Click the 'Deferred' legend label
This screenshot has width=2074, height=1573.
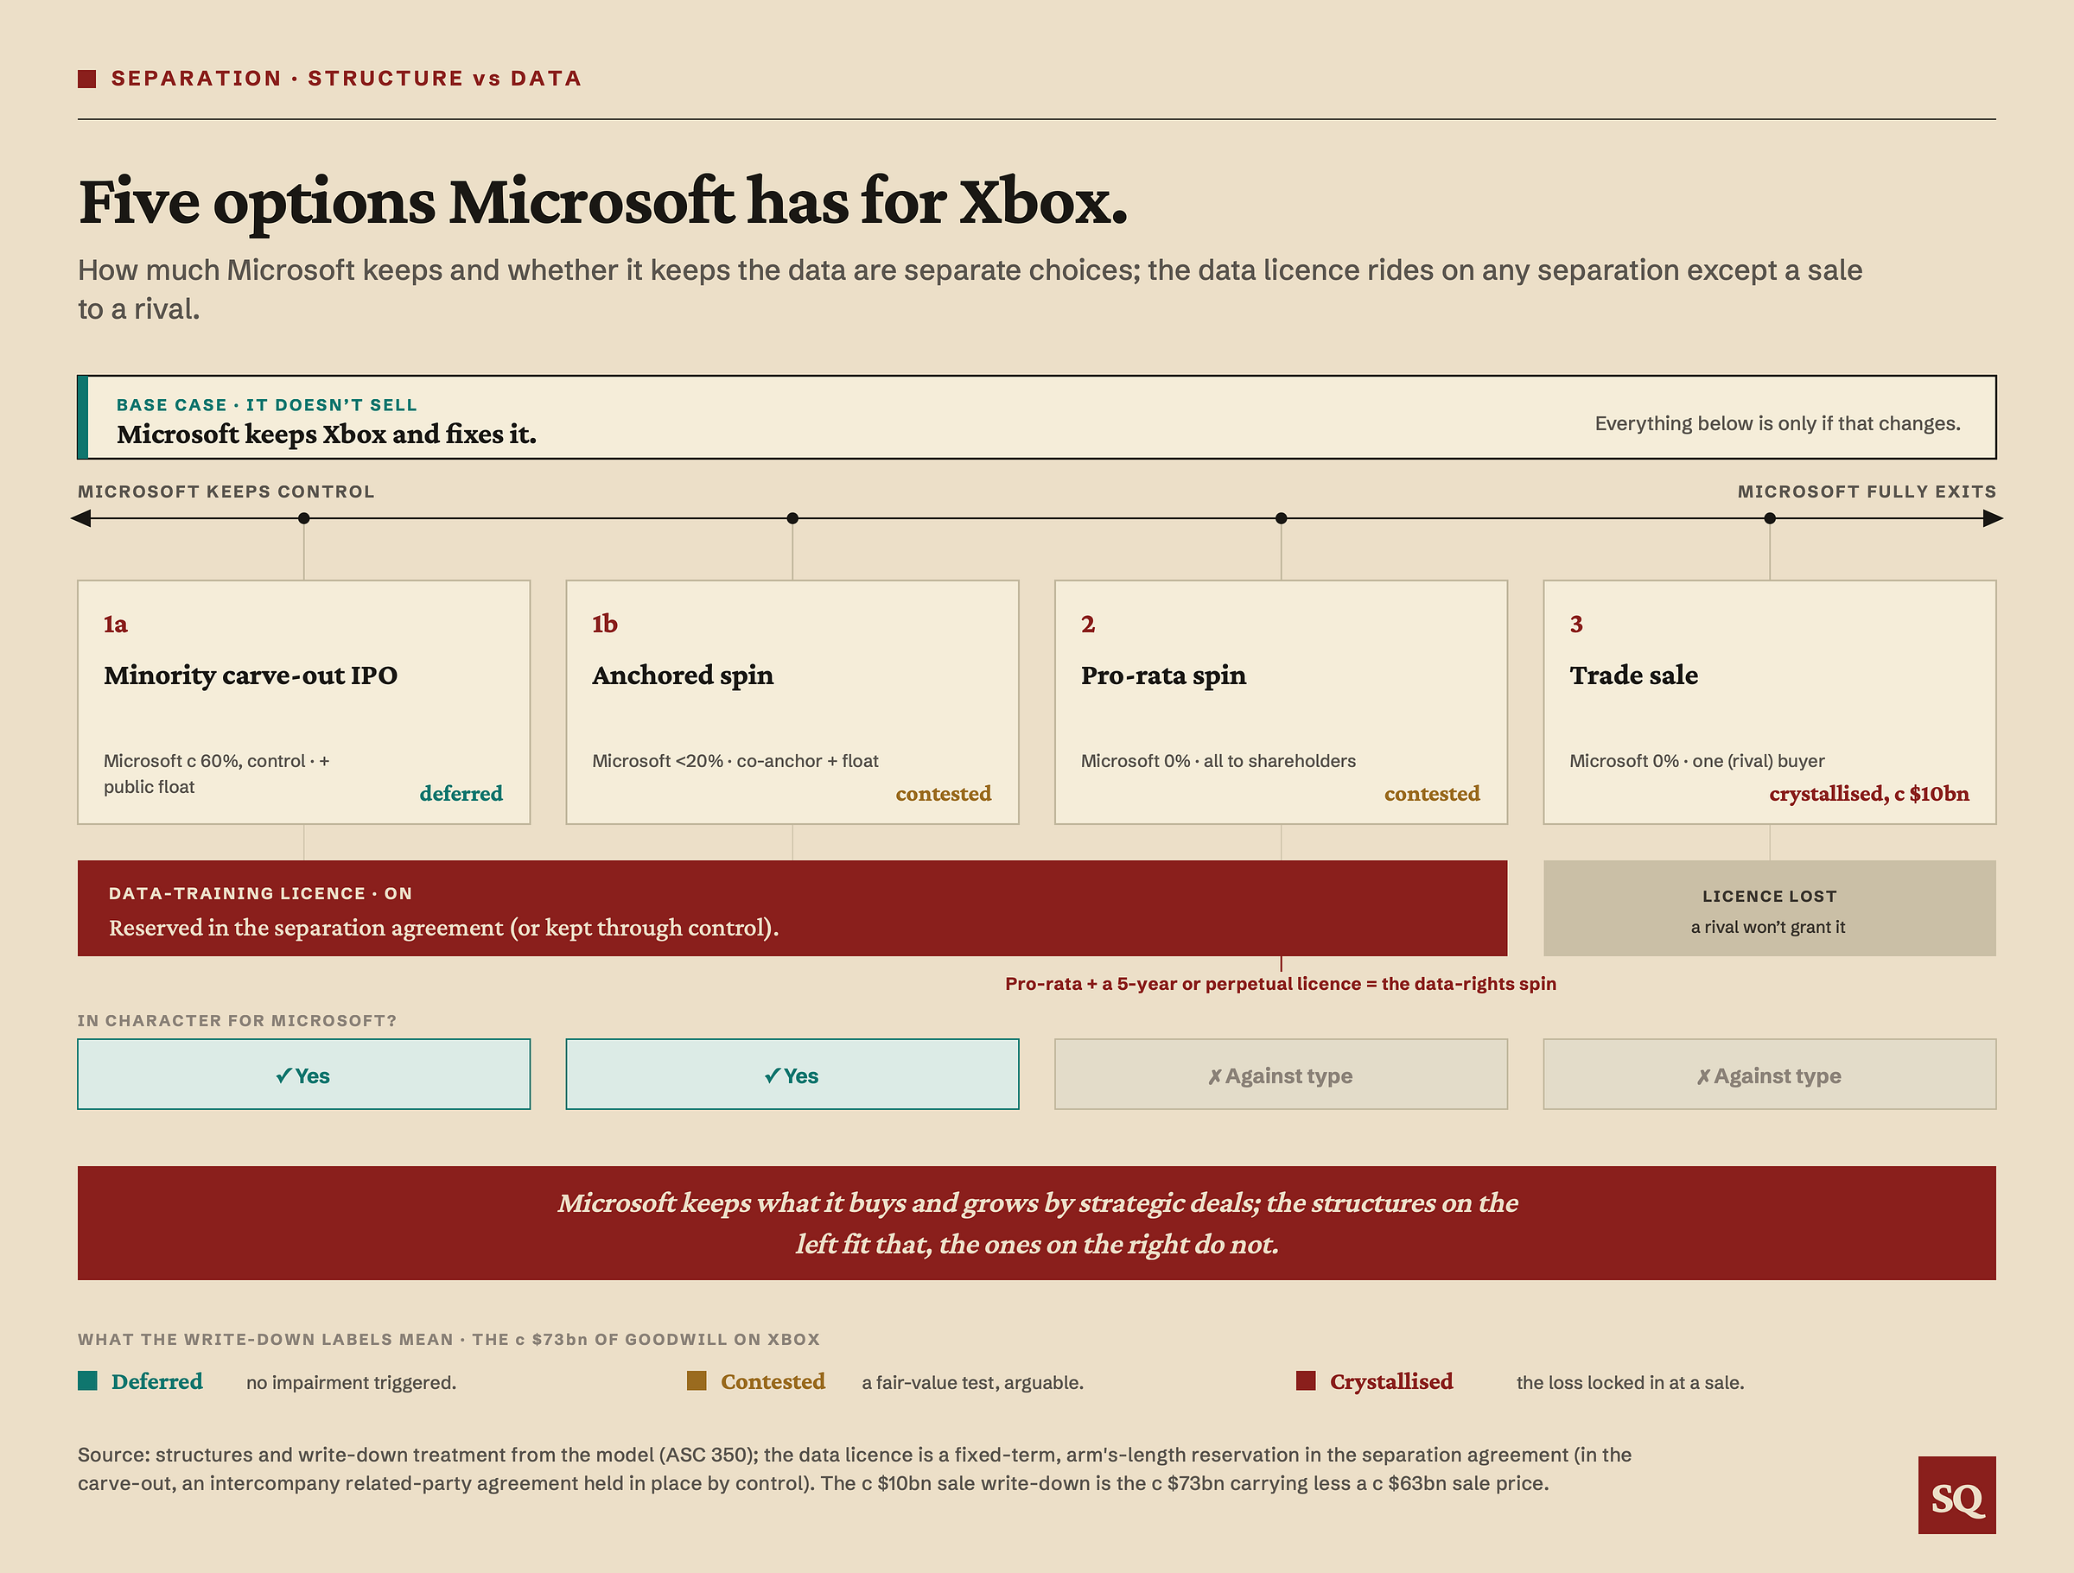point(156,1382)
